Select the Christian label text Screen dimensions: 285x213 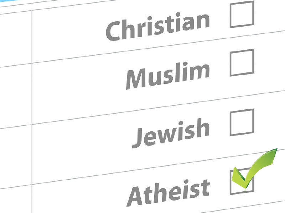pos(157,27)
